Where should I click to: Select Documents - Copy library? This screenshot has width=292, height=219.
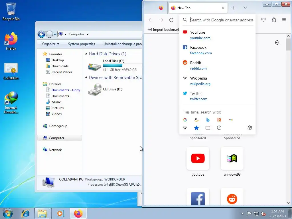click(x=66, y=90)
